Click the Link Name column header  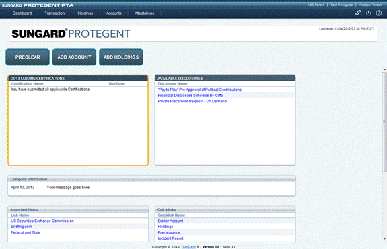coord(20,215)
